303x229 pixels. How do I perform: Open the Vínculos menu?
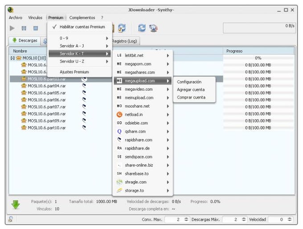point(35,17)
